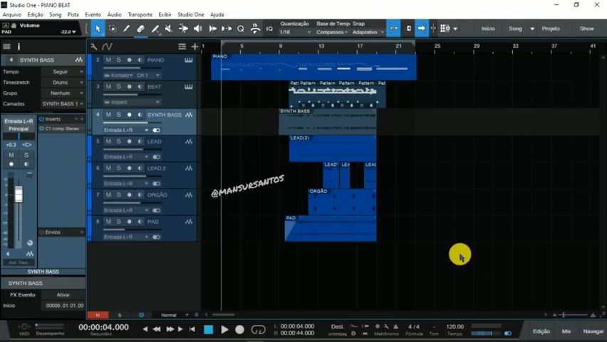Viewport: 607px width, 342px height.
Task: Open the Show page
Action: pos(586,28)
